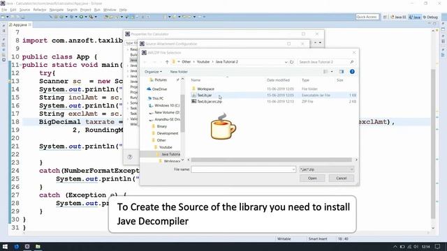The width and height of the screenshot is (447, 251).
Task: Open the Run menu
Action: tap(97, 10)
